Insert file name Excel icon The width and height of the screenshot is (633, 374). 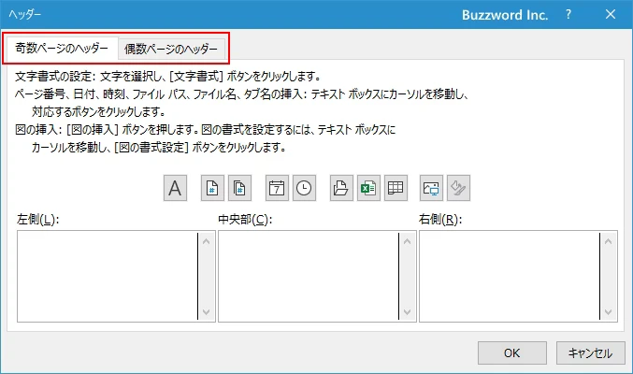[x=368, y=188]
